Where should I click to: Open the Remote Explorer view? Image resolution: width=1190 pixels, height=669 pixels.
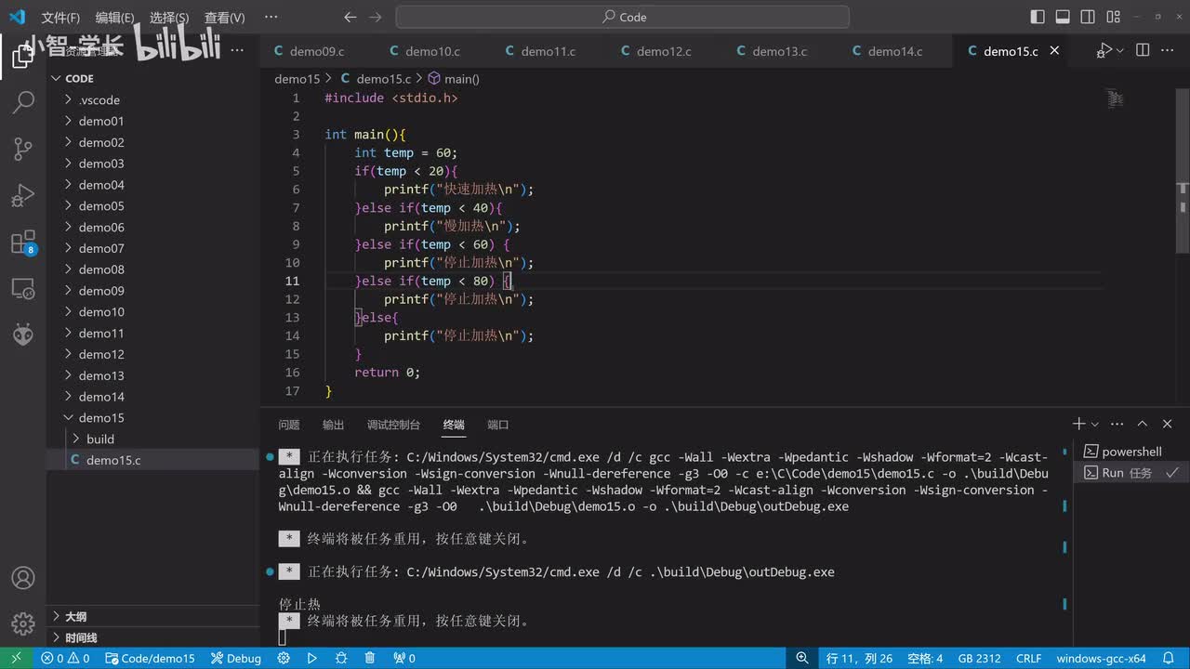(23, 289)
